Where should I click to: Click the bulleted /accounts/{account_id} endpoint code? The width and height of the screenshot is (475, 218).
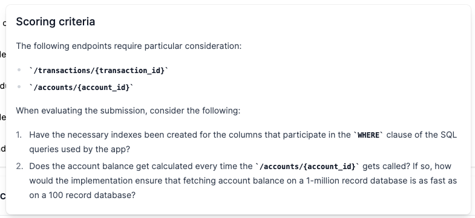point(82,88)
